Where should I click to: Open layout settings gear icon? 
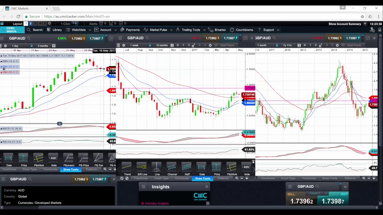[49, 24]
